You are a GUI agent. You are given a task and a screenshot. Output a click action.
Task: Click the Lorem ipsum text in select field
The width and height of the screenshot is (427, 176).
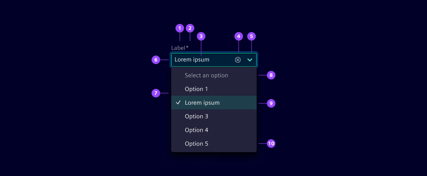point(192,60)
